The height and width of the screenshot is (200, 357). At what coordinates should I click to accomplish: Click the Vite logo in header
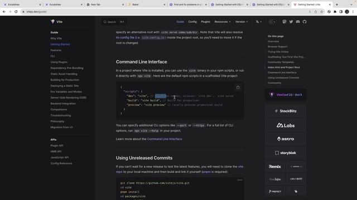(x=56, y=22)
